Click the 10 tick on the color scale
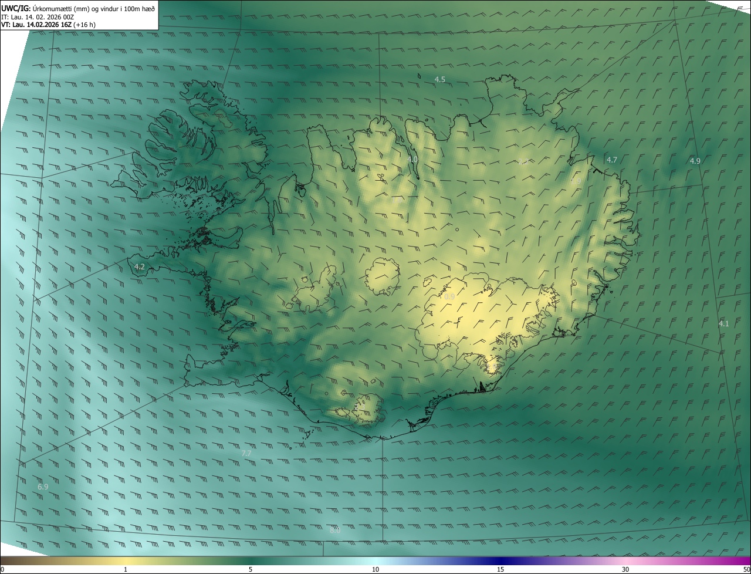This screenshot has height=574, width=751. 375,569
